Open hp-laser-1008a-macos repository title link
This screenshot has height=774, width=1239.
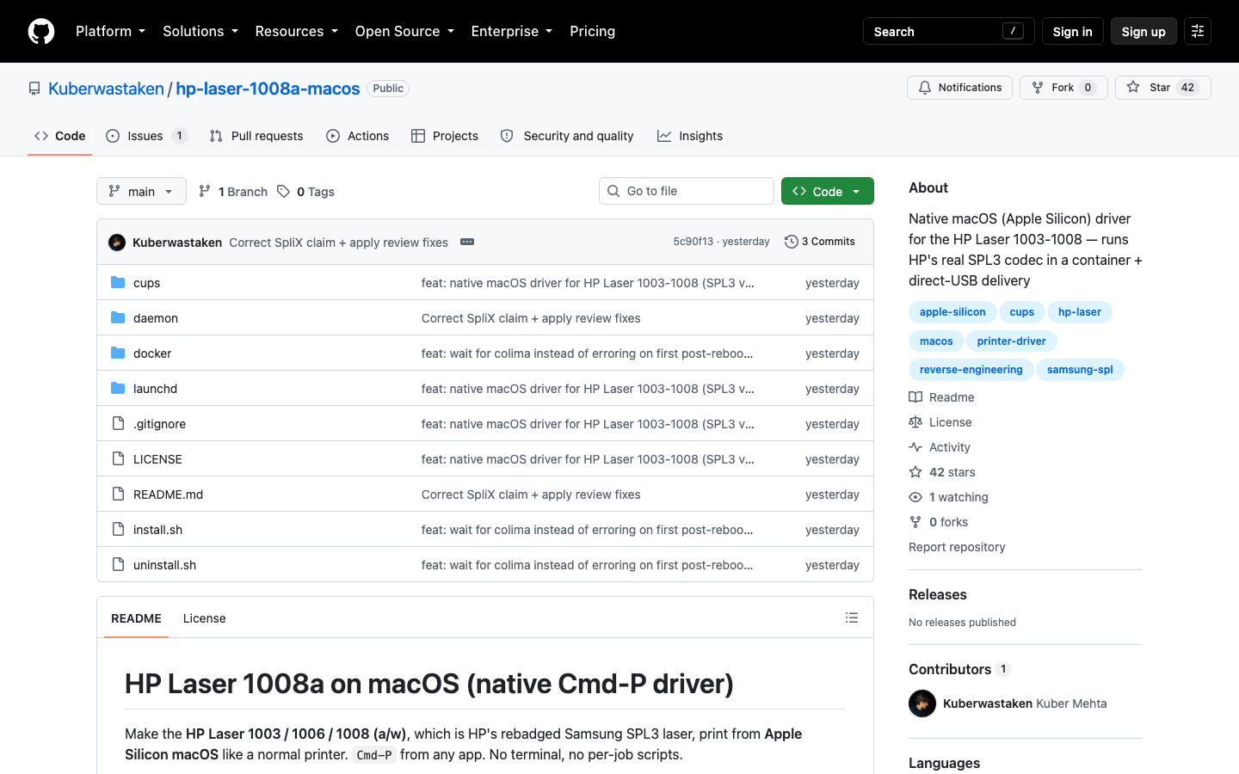point(268,89)
